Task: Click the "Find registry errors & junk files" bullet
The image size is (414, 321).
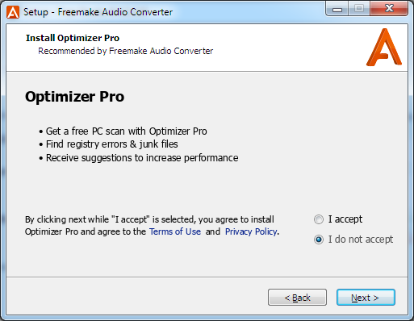Action: [108, 144]
